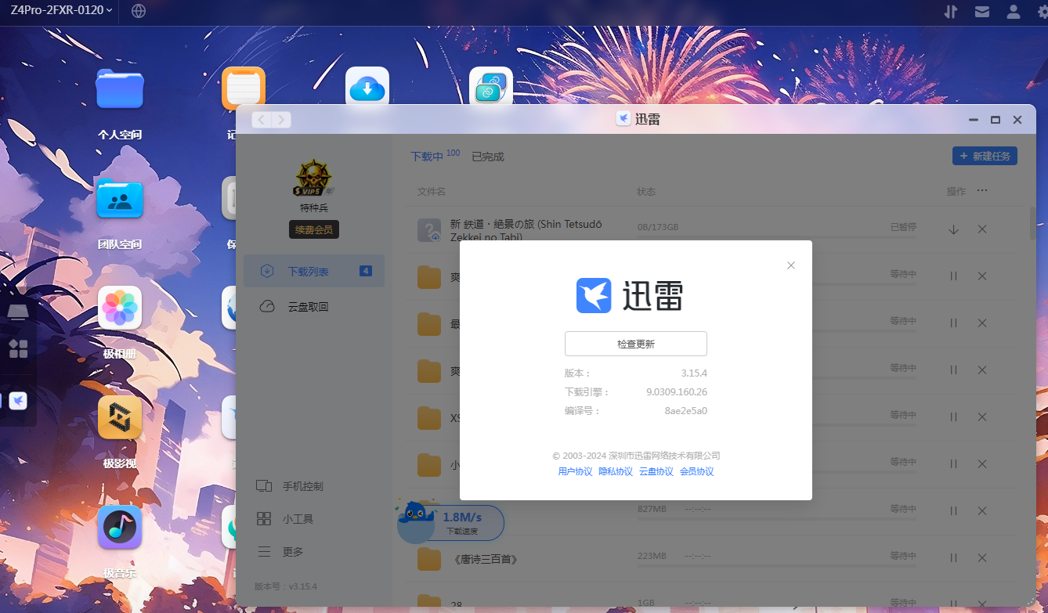Pause the 《唐诗三百首》 download task
The width and height of the screenshot is (1048, 613).
pyautogui.click(x=952, y=557)
